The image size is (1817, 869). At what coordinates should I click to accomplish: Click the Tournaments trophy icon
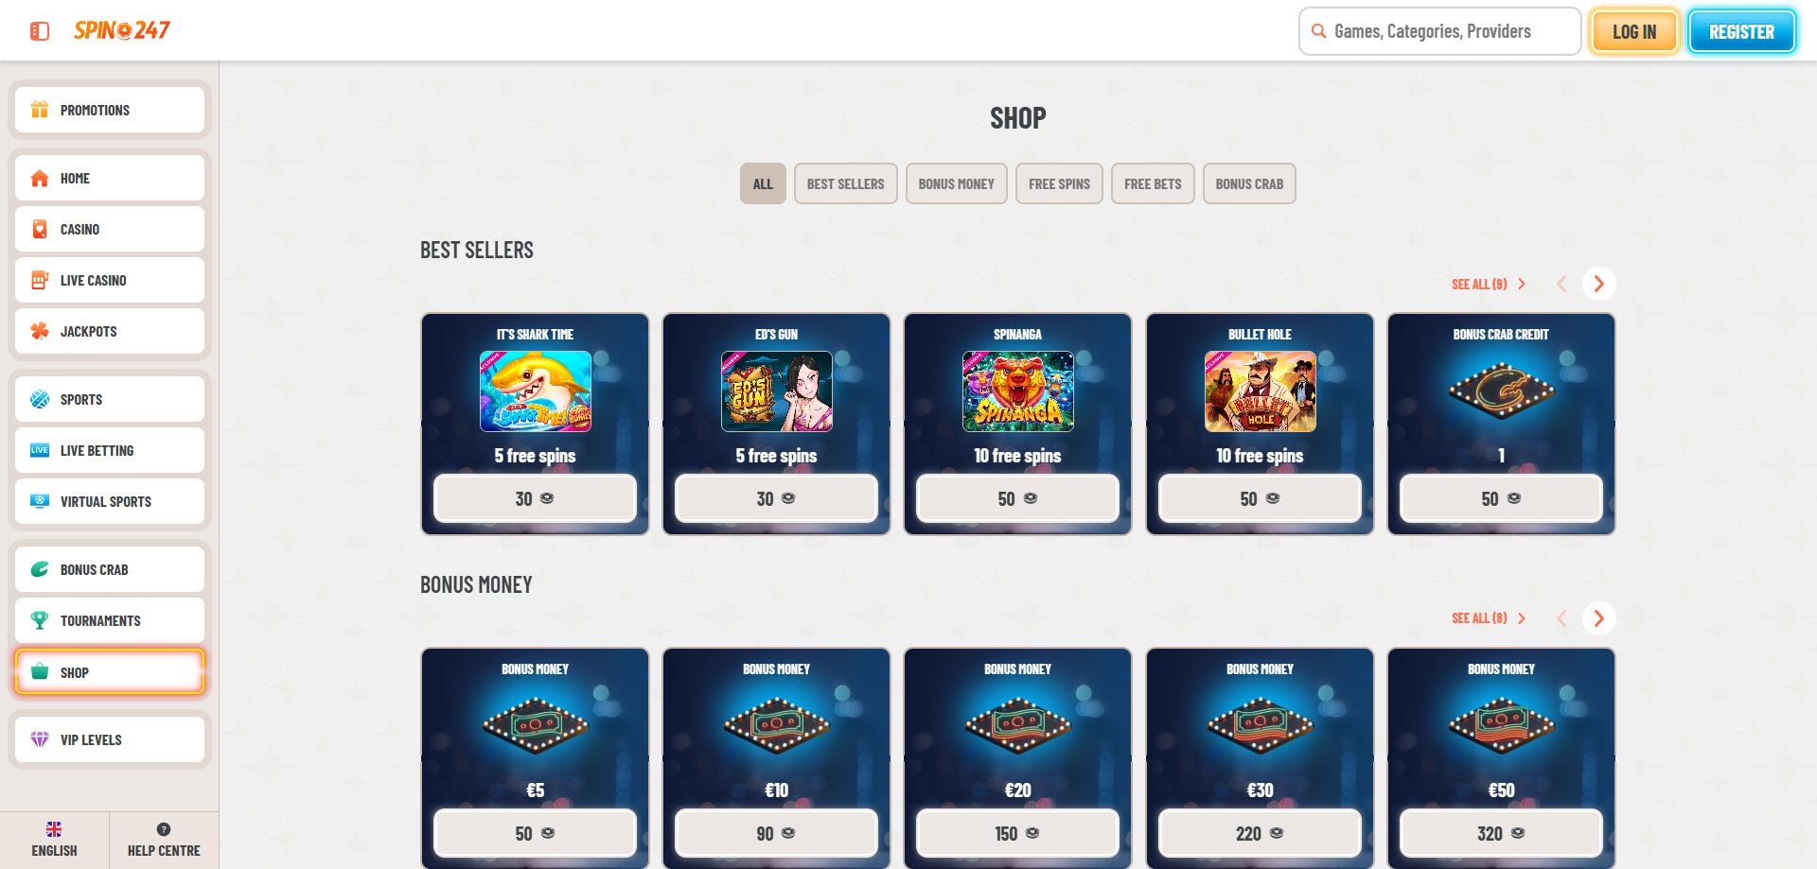point(40,620)
